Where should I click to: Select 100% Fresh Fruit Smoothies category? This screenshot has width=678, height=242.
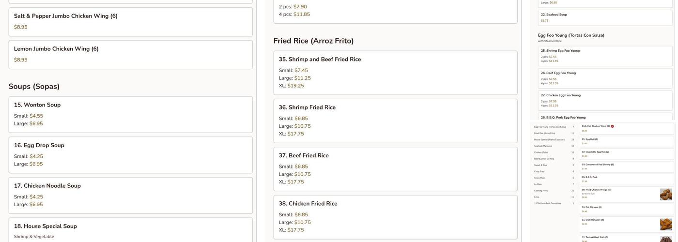coord(547,203)
